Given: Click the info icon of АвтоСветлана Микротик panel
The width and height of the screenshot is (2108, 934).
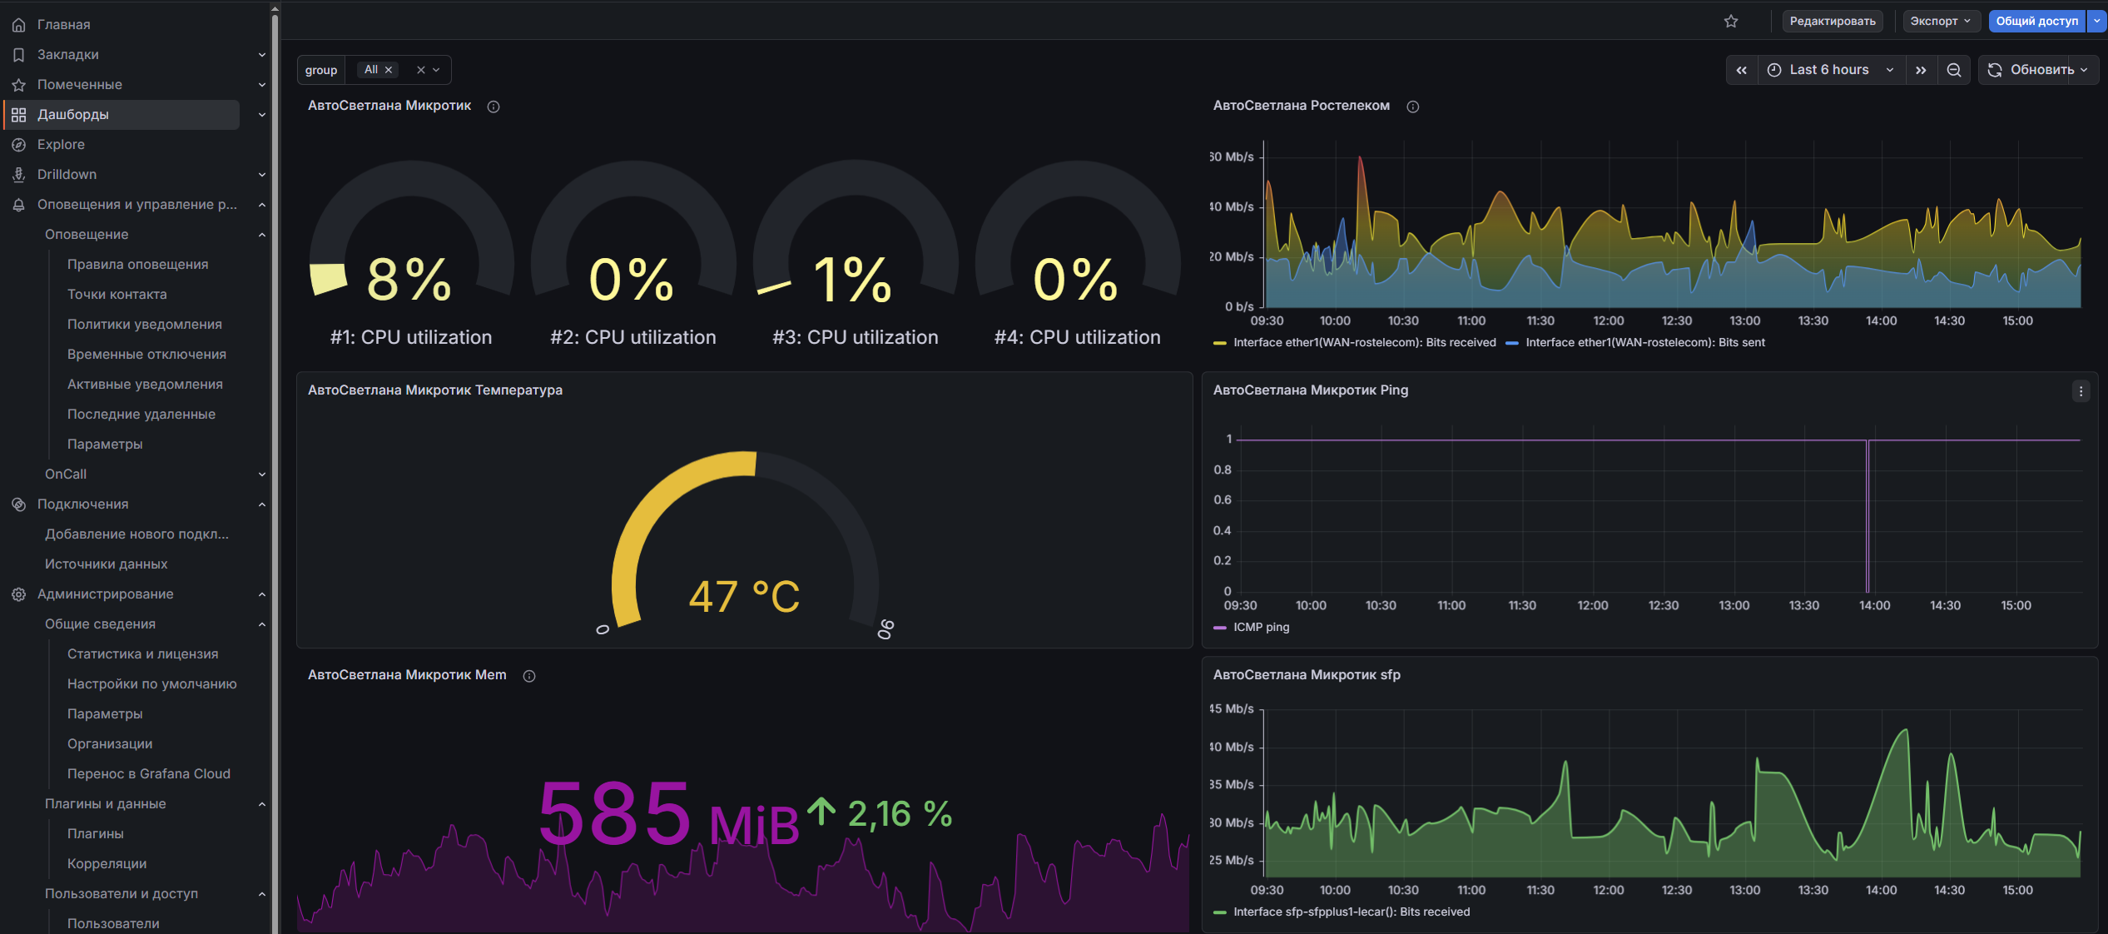Looking at the screenshot, I should click(494, 107).
